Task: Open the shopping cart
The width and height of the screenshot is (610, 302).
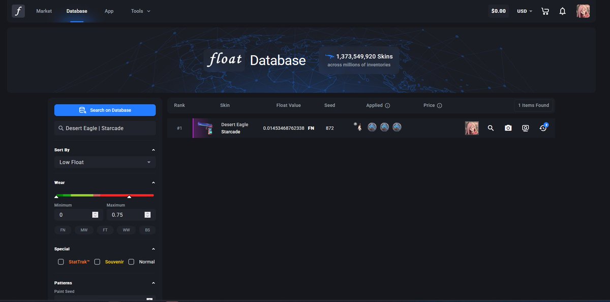Action: 545,11
